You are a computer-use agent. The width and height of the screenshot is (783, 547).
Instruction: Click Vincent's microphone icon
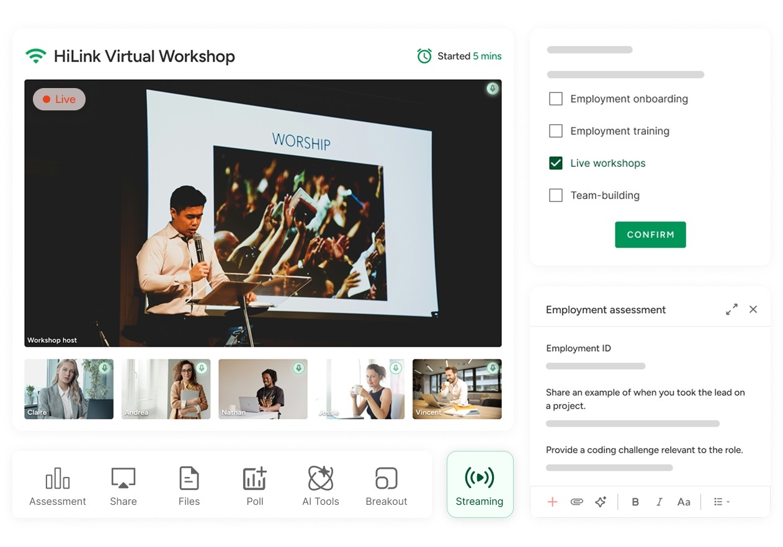click(492, 368)
